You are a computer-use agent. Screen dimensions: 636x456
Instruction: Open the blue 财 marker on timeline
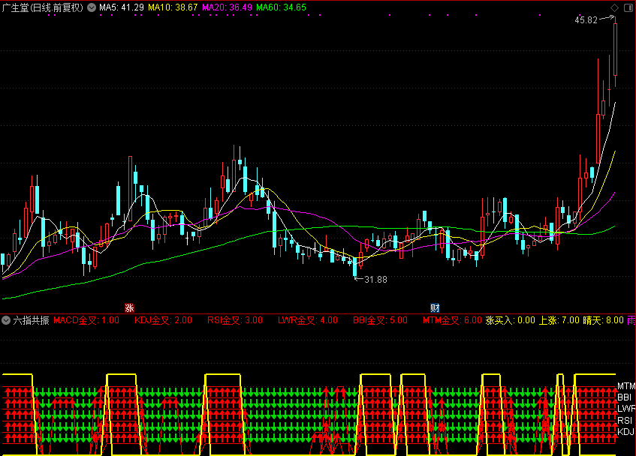point(435,307)
